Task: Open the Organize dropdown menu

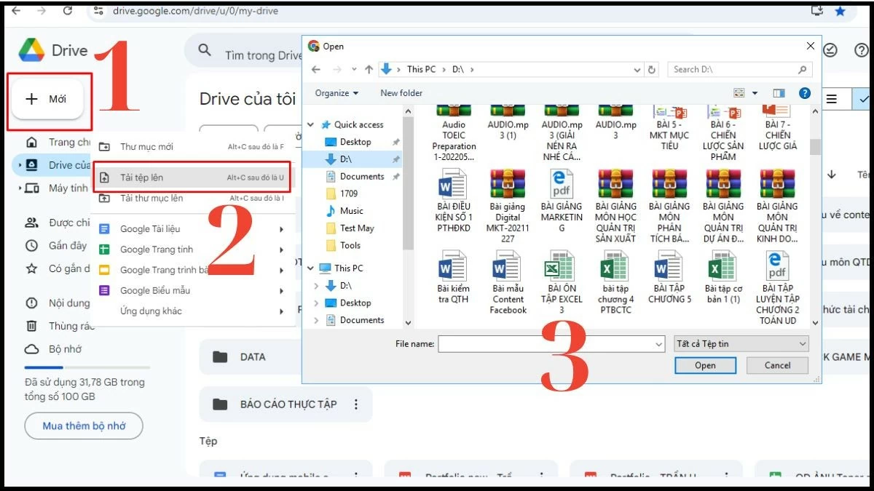Action: pyautogui.click(x=335, y=93)
